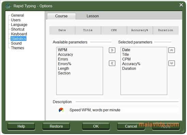Open the Keyboard options category
The image size is (187, 135).
pyautogui.click(x=19, y=34)
